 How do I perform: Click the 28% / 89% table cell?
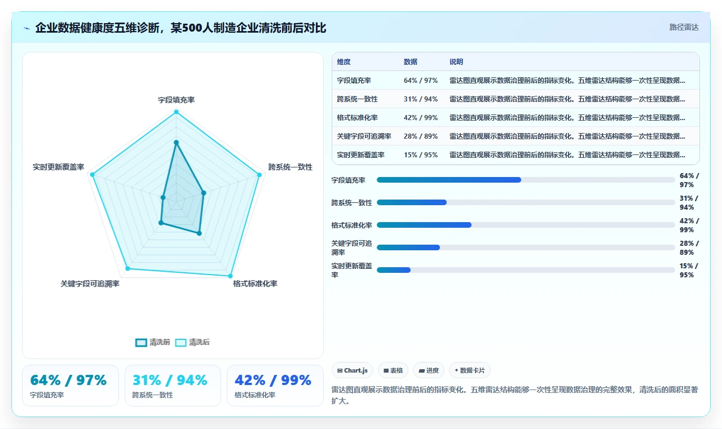[421, 136]
